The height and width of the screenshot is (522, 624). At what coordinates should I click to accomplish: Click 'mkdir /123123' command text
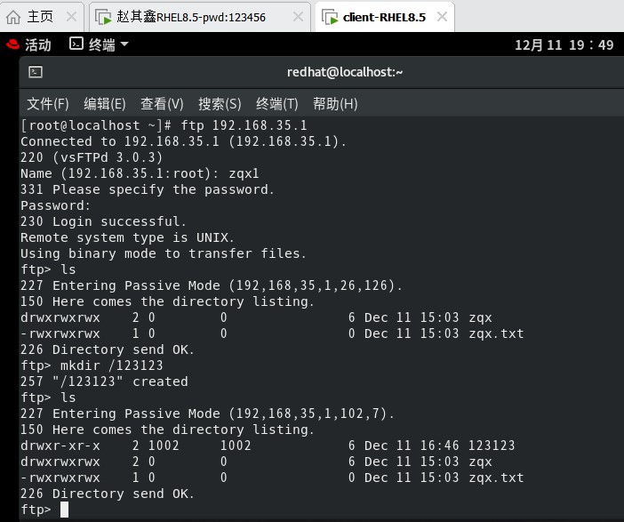[111, 365]
